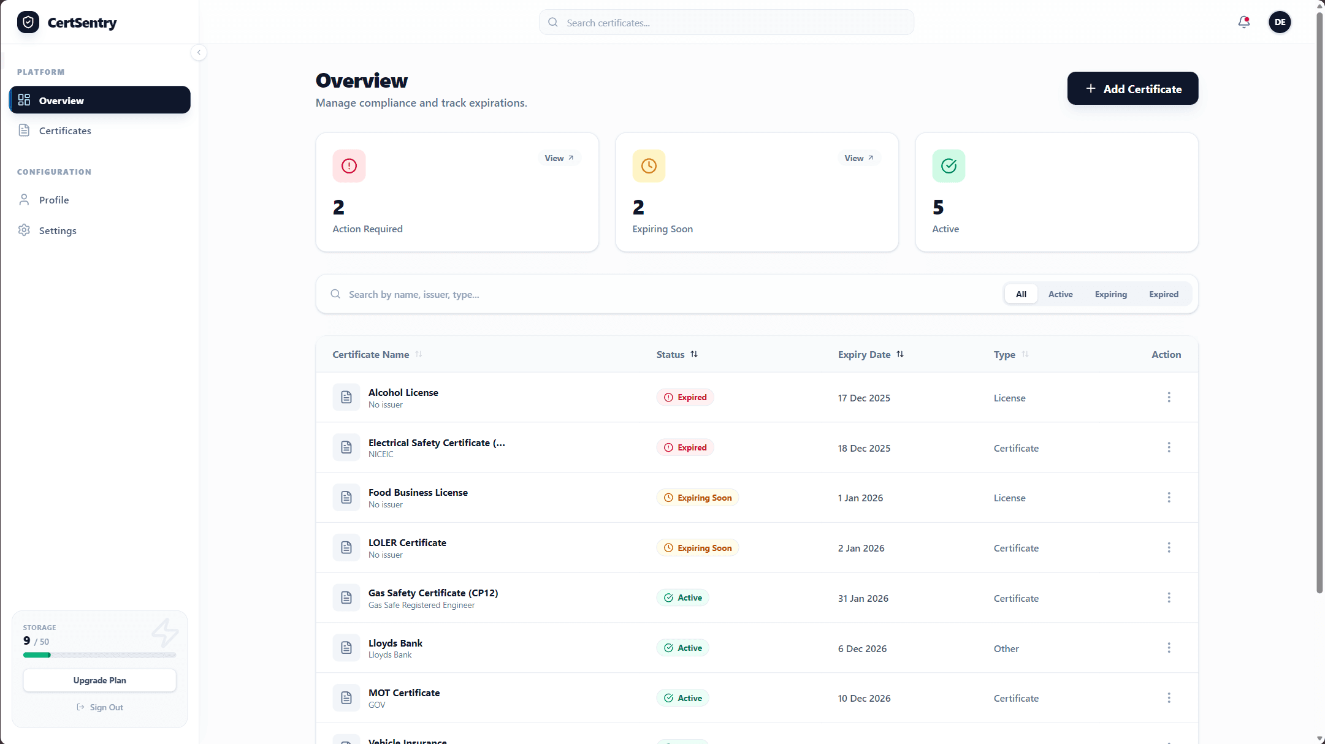Click the storage usage progress bar
Viewport: 1325px width, 744px height.
99,655
